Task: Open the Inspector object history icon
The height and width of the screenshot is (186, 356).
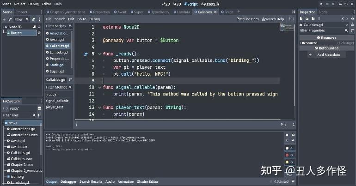Action: pos(352,19)
